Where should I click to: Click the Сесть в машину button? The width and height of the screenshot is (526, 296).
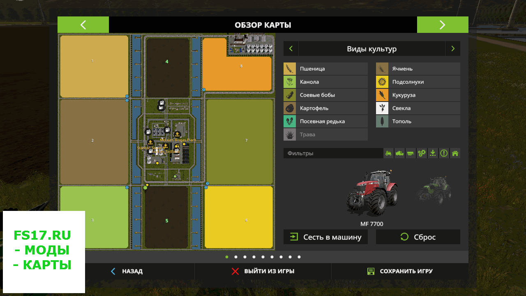pos(325,237)
